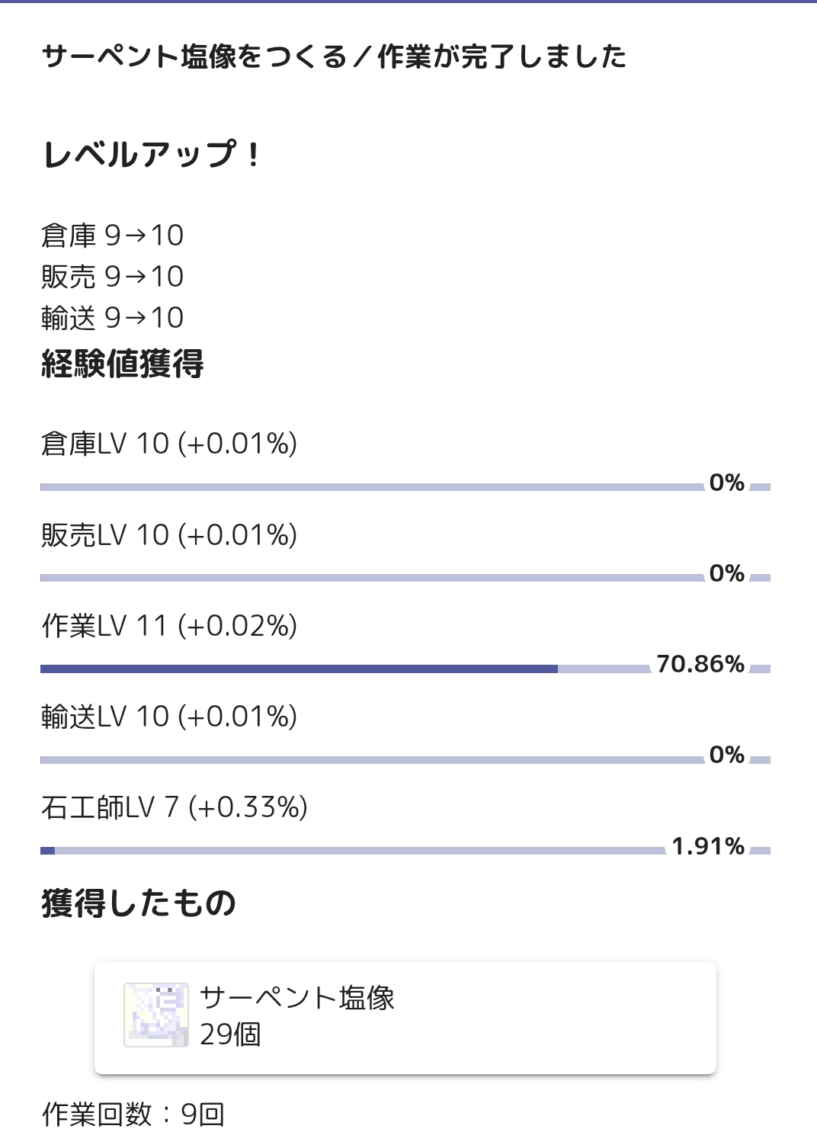This screenshot has height=1145, width=817.
Task: Click the 輸送LV 10 progress bar
Action: pyautogui.click(x=405, y=759)
